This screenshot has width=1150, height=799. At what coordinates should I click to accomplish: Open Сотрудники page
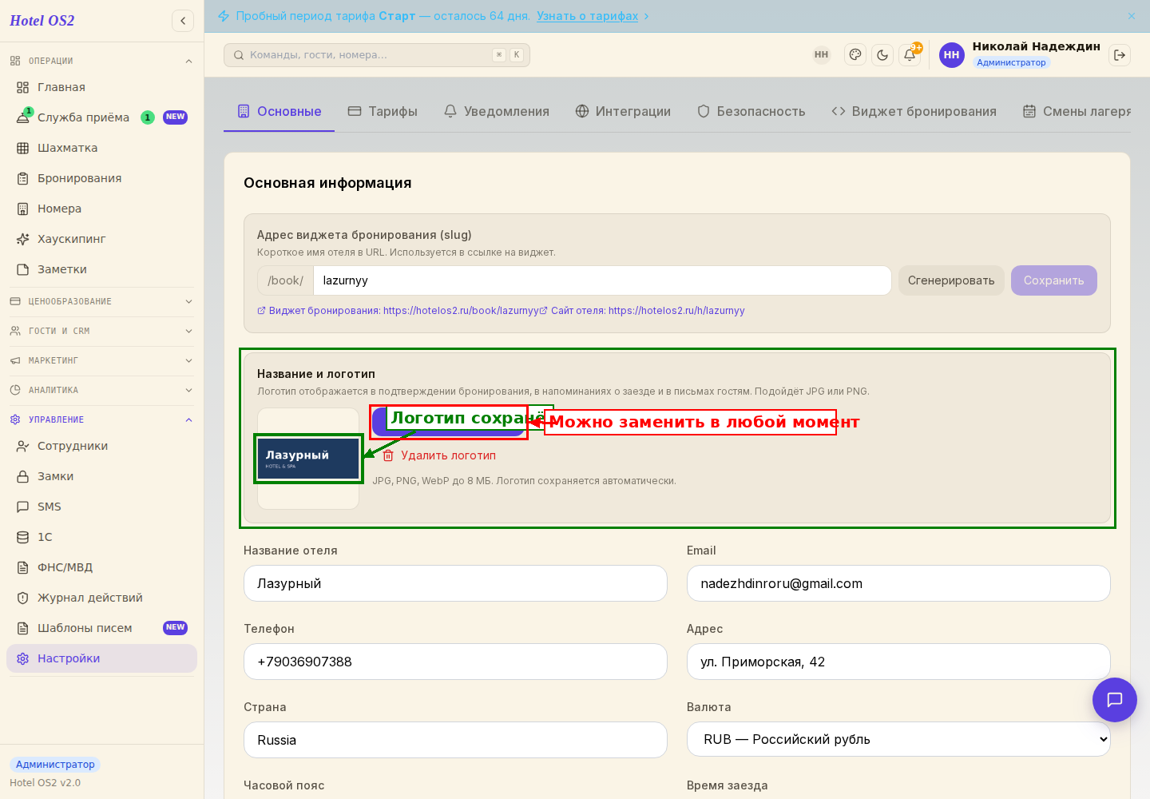point(101,446)
